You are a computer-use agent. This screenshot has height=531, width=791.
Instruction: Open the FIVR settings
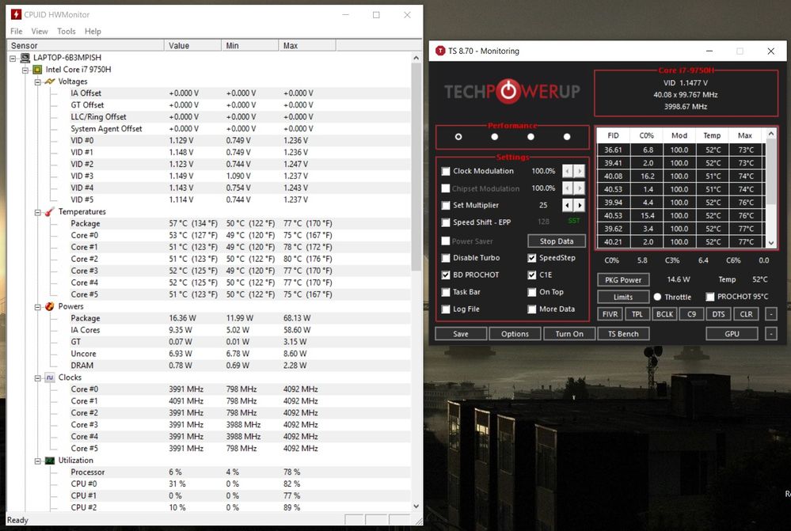tap(610, 314)
